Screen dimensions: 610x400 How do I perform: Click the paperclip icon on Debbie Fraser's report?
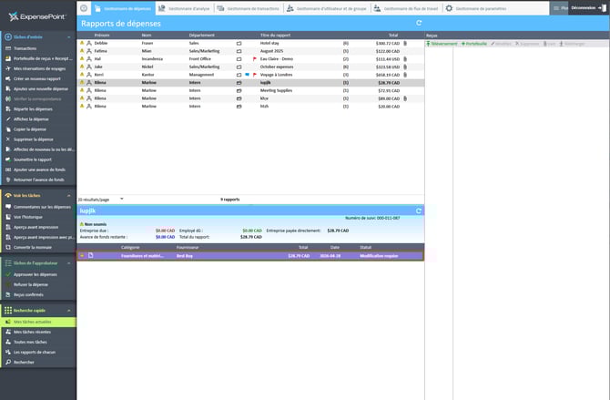405,43
